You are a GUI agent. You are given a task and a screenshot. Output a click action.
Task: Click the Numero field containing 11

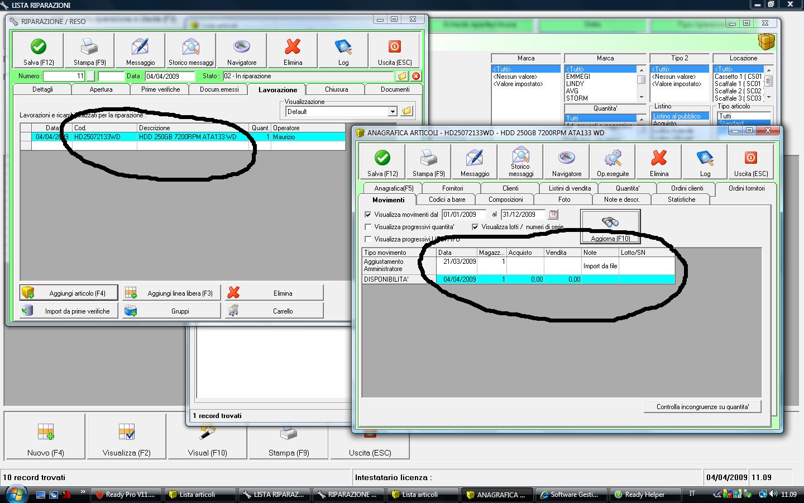pos(64,76)
